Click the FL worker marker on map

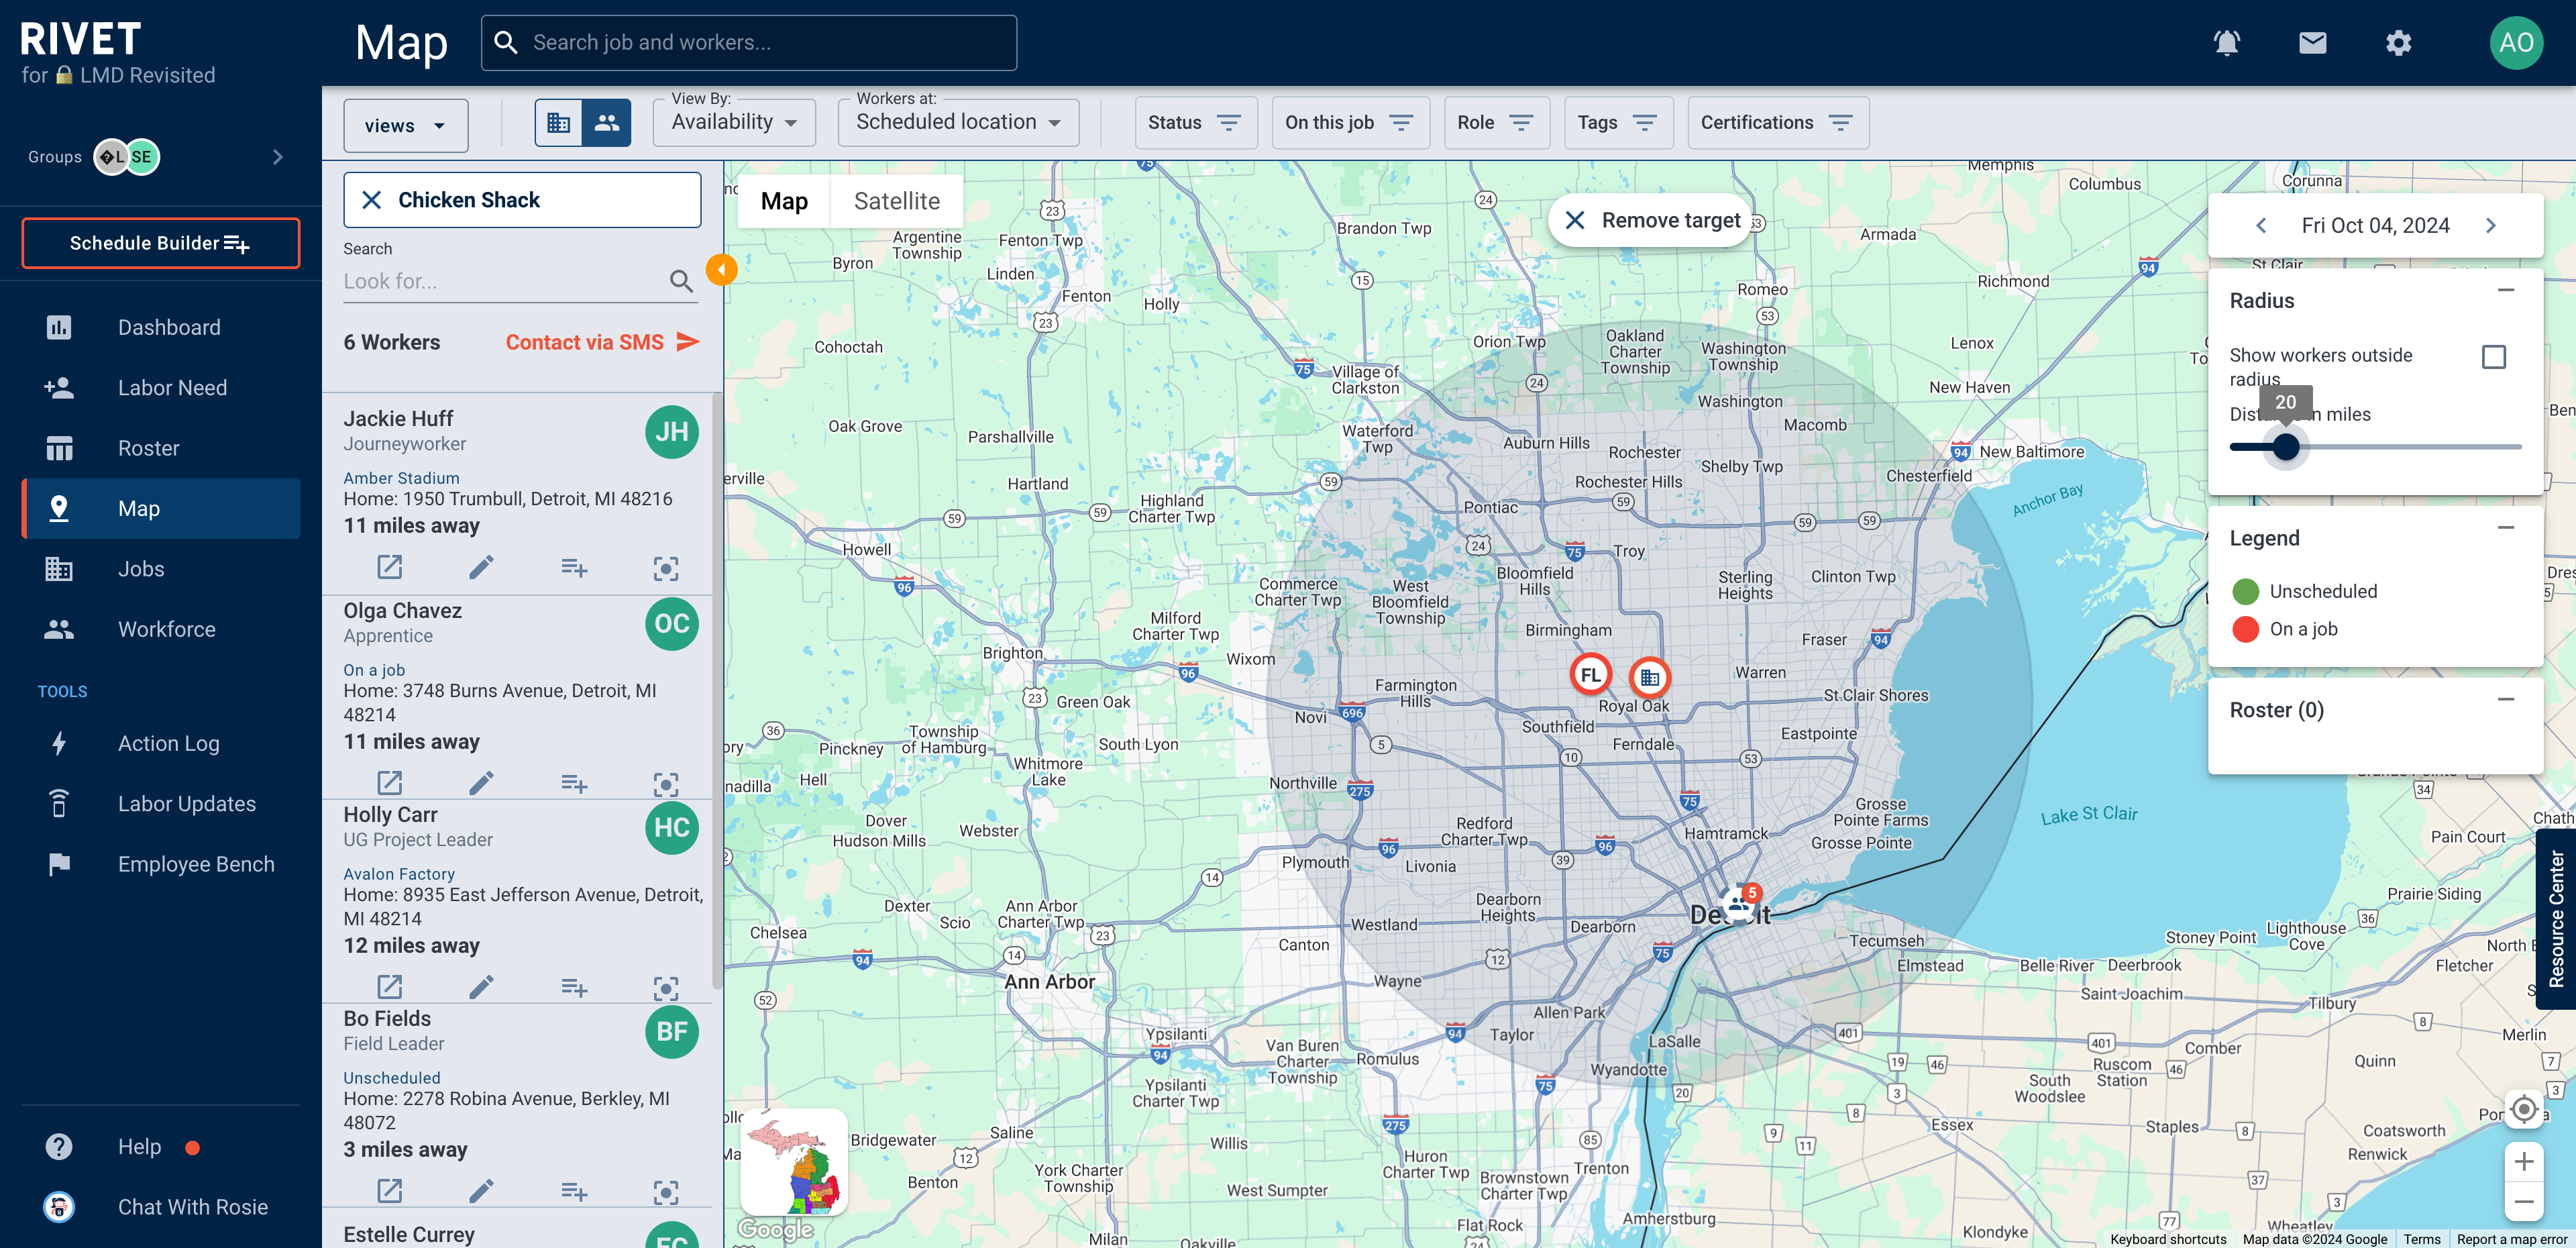[x=1590, y=675]
